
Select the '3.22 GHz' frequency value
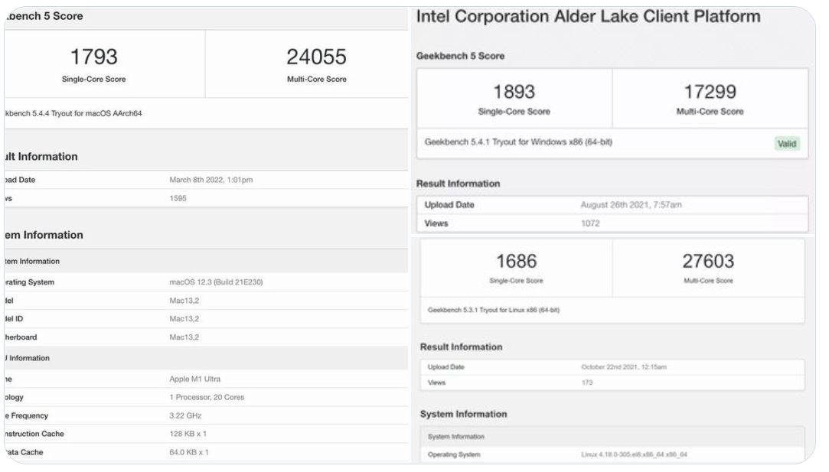[185, 415]
